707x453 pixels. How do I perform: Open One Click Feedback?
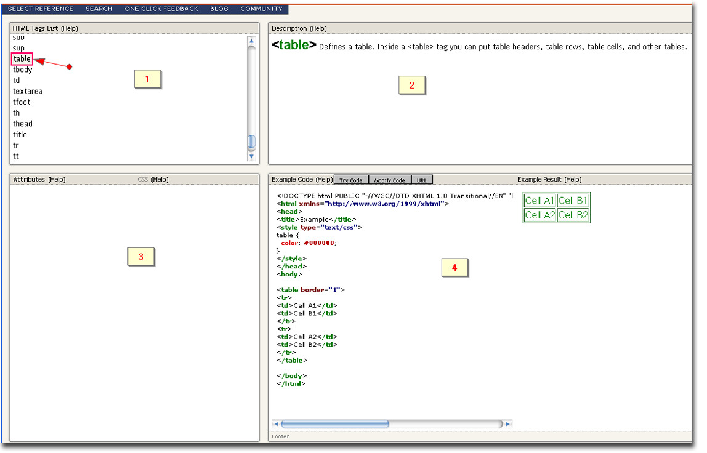(161, 9)
